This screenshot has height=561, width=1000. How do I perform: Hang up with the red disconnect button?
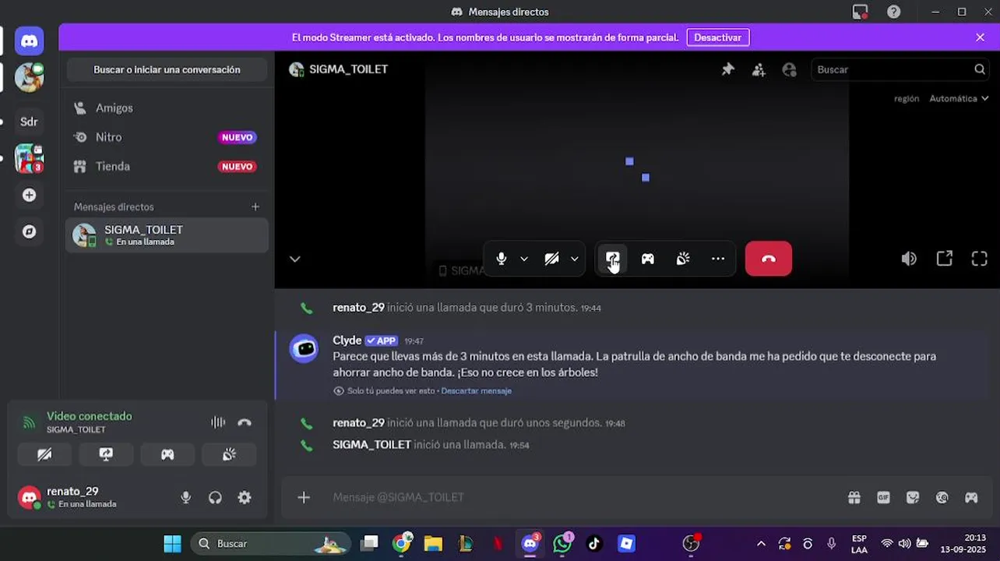(x=769, y=259)
